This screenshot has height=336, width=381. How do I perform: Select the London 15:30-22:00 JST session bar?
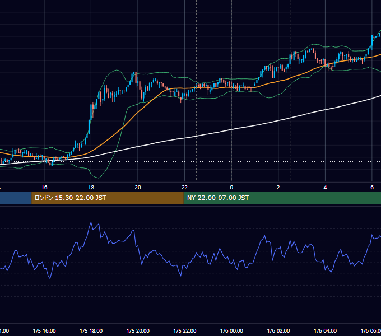108,198
